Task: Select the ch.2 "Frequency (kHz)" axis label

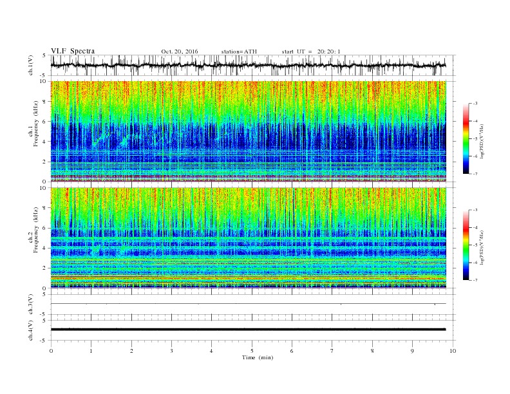Action: pyautogui.click(x=36, y=230)
